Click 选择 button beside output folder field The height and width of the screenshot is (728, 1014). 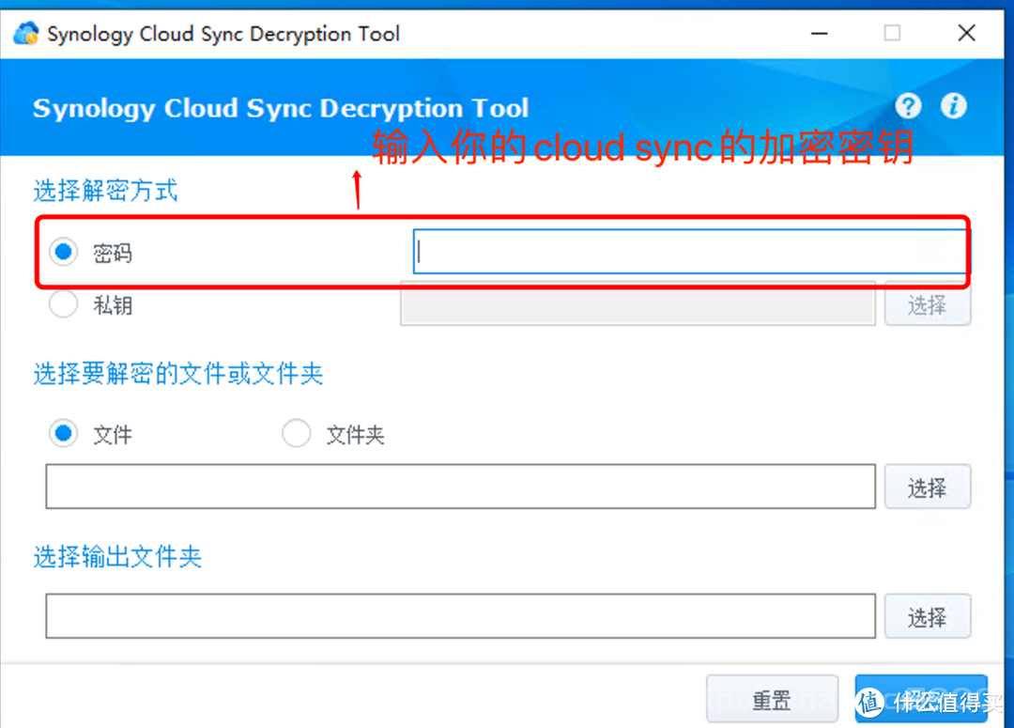click(928, 616)
